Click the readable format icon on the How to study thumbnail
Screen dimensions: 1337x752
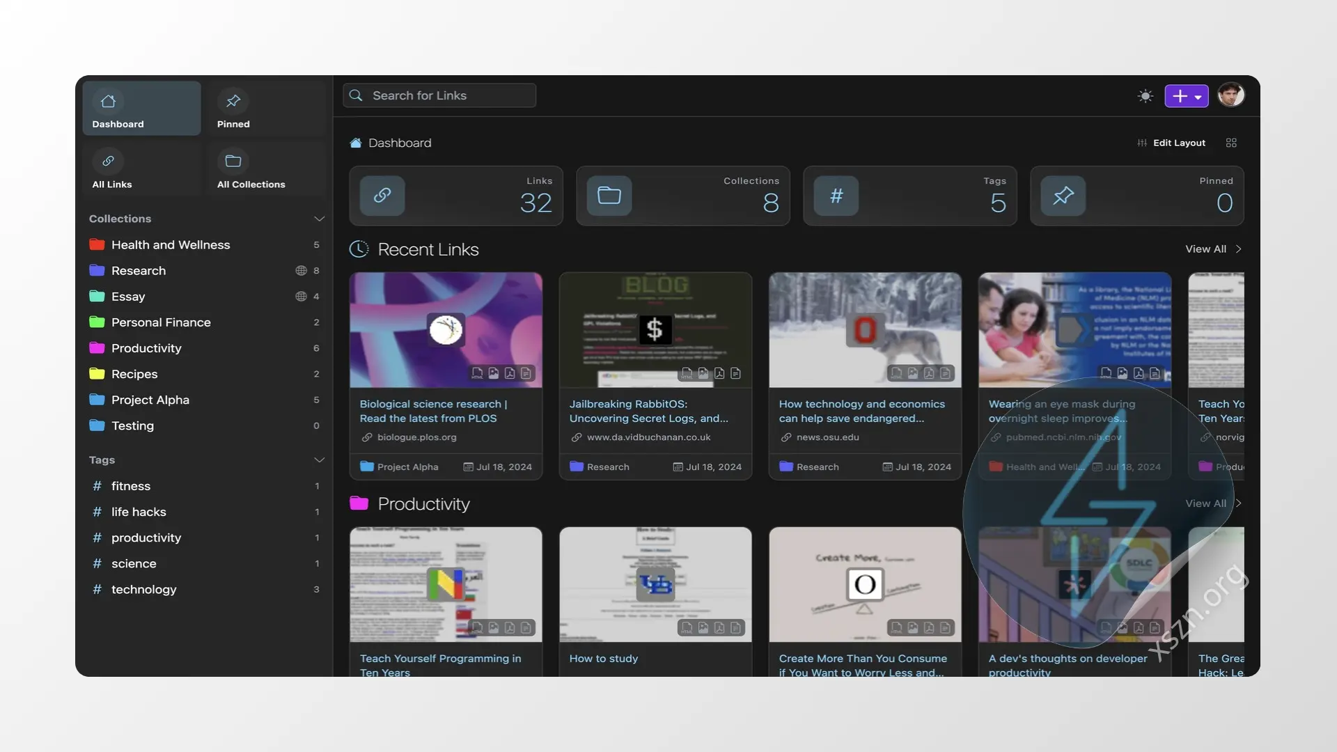(x=735, y=628)
